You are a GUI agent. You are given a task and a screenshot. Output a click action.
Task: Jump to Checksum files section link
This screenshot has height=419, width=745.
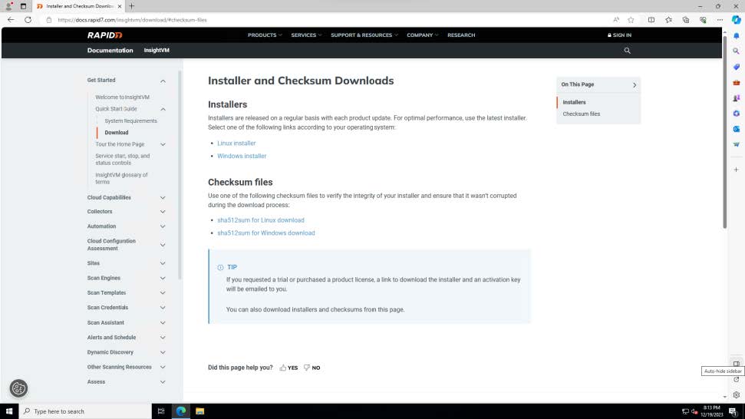[x=581, y=114]
